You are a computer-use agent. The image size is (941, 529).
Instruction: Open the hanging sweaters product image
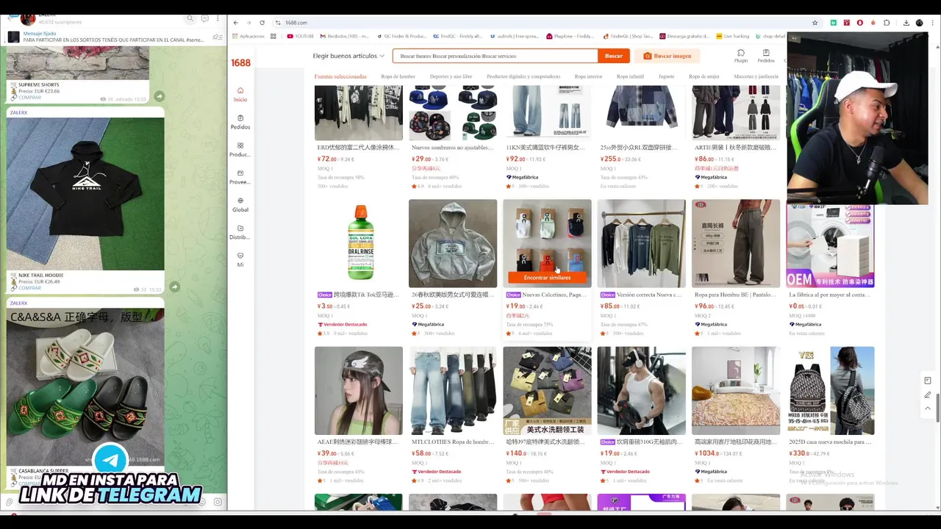(x=641, y=243)
